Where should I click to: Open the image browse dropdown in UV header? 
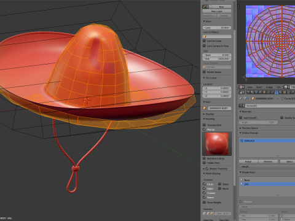tap(286, 87)
